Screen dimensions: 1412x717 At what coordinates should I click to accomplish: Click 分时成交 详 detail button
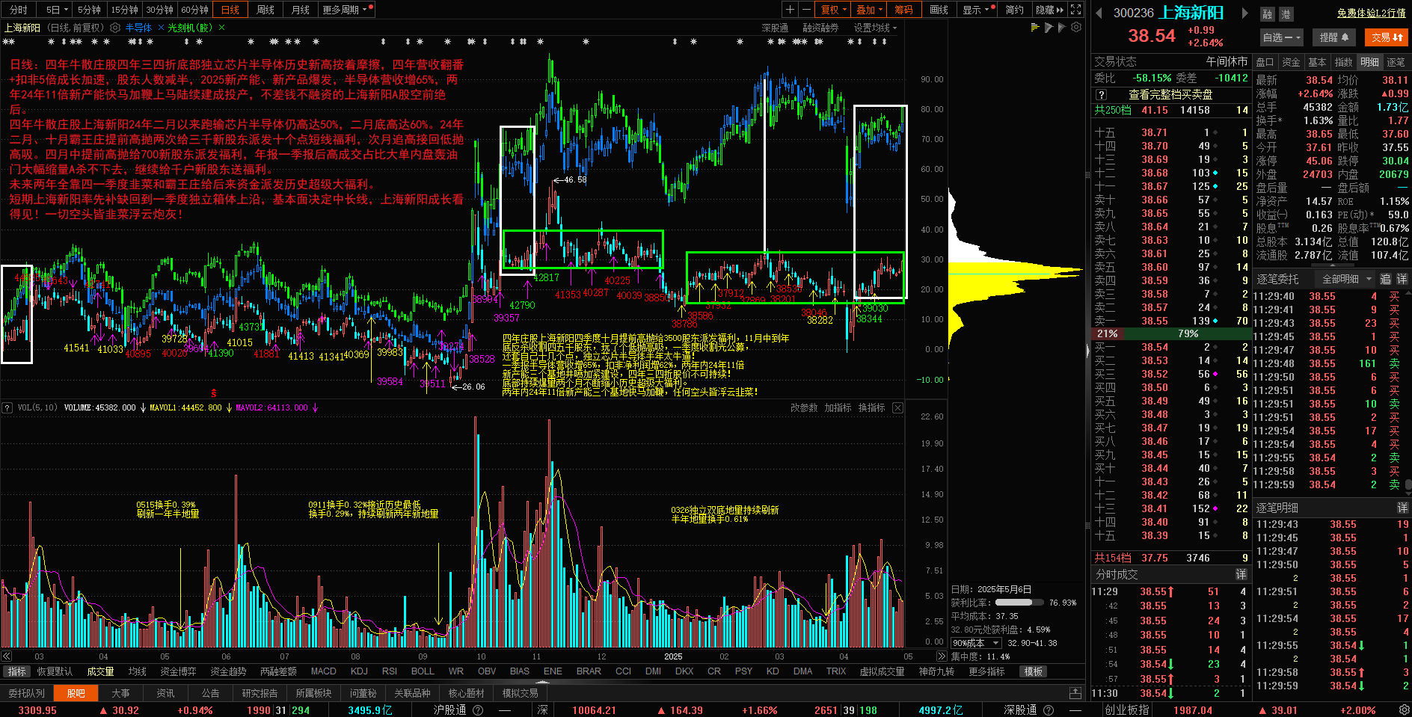pyautogui.click(x=1241, y=574)
